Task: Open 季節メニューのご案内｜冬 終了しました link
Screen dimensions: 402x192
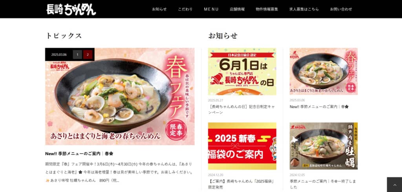Action: (323, 184)
